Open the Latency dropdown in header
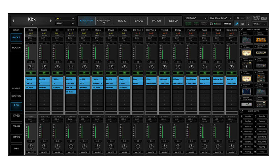The height and width of the screenshot is (165, 277). tap(65, 23)
